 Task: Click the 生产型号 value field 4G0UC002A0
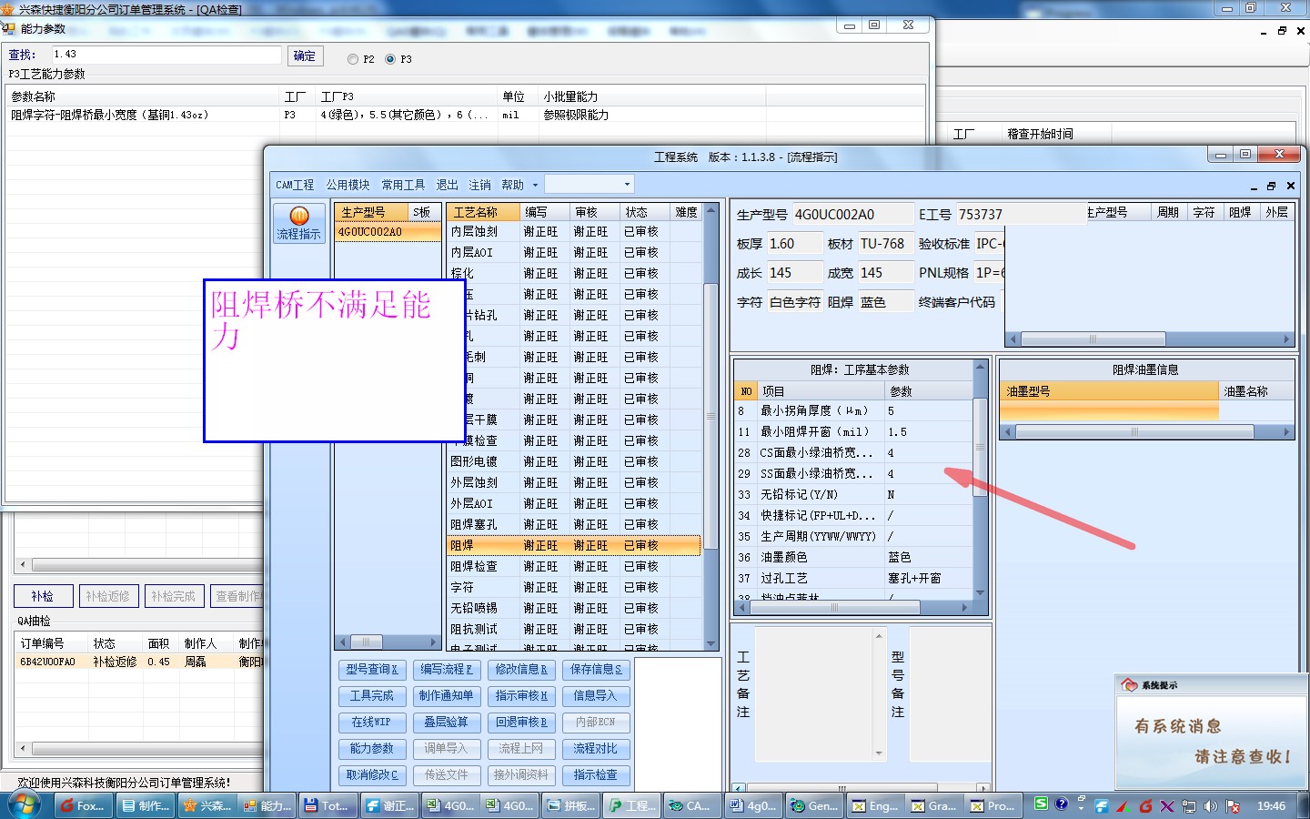(852, 215)
